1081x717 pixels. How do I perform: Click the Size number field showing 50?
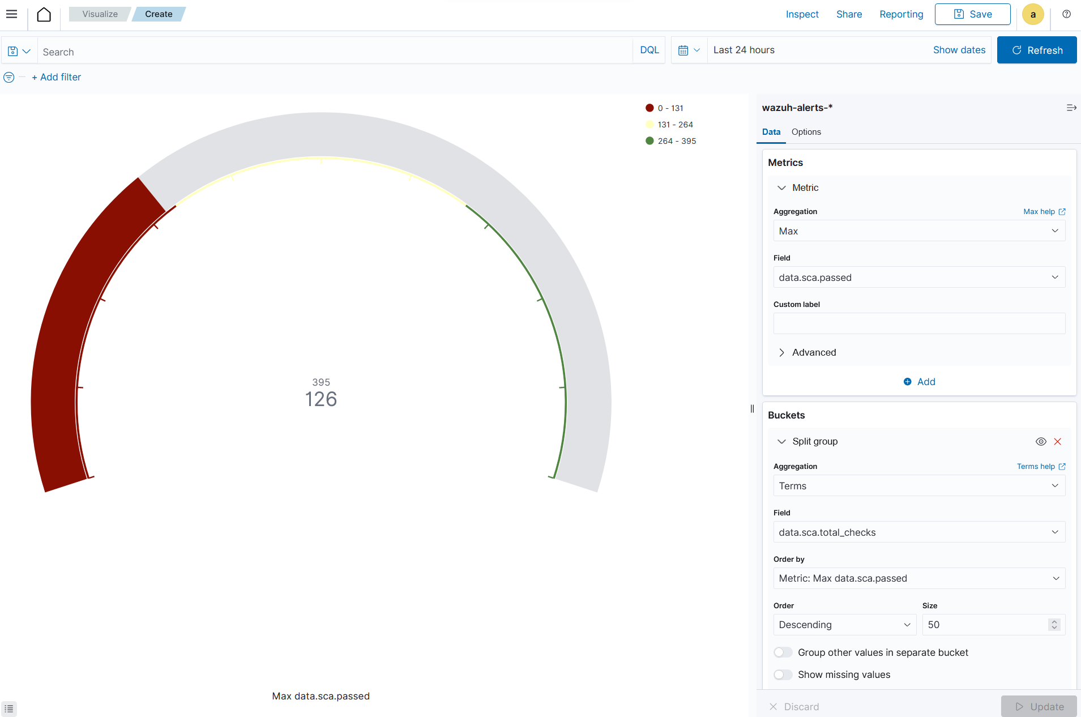tap(993, 625)
